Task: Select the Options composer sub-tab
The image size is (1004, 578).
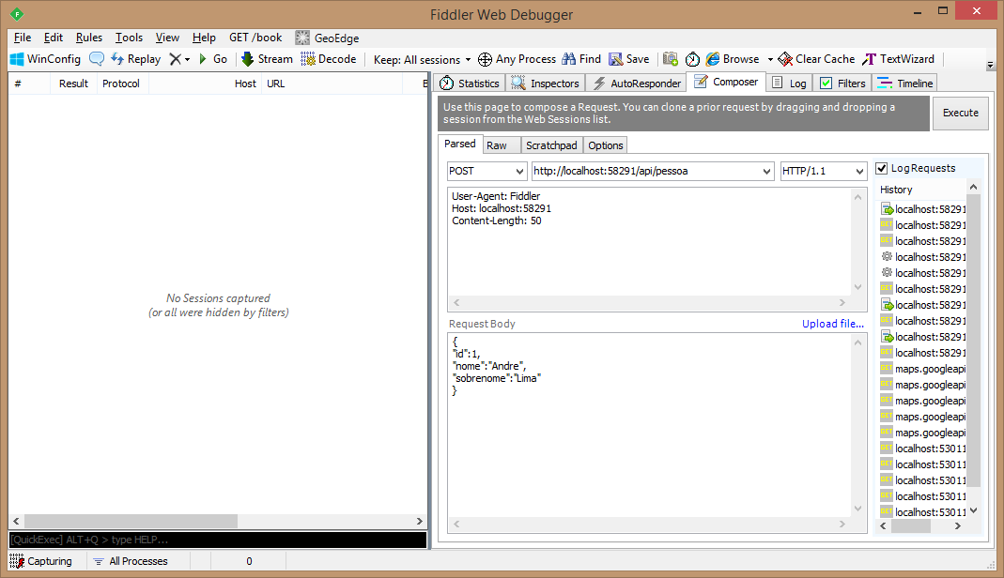Action: coord(605,145)
